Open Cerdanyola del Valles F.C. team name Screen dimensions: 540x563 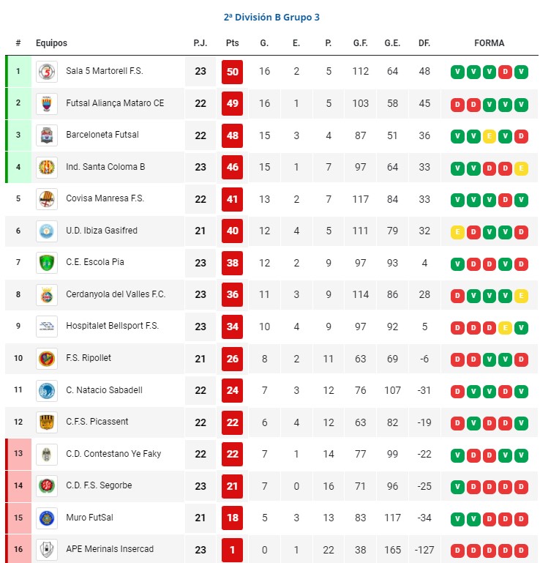pyautogui.click(x=116, y=294)
